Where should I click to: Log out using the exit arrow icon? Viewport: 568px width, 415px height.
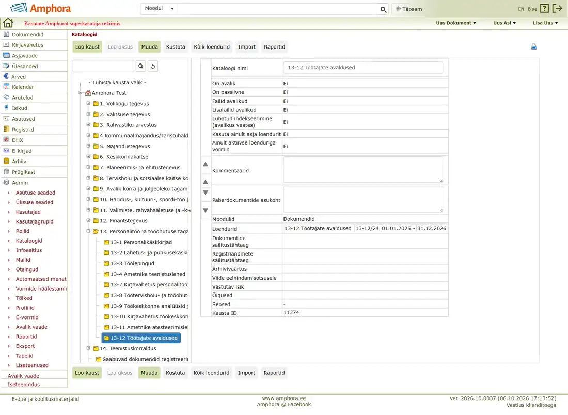click(557, 8)
